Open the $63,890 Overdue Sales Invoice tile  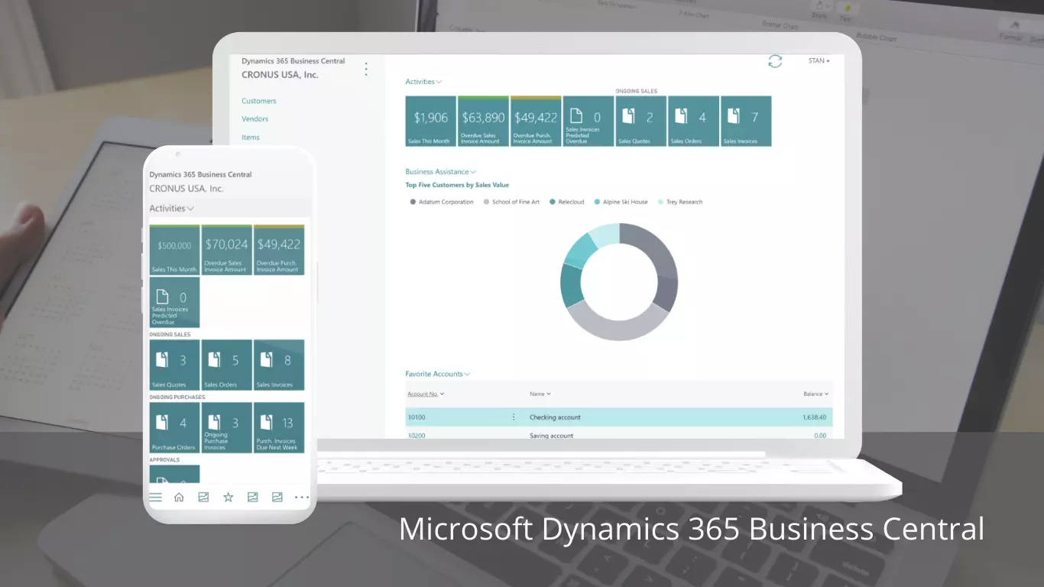tap(484, 121)
